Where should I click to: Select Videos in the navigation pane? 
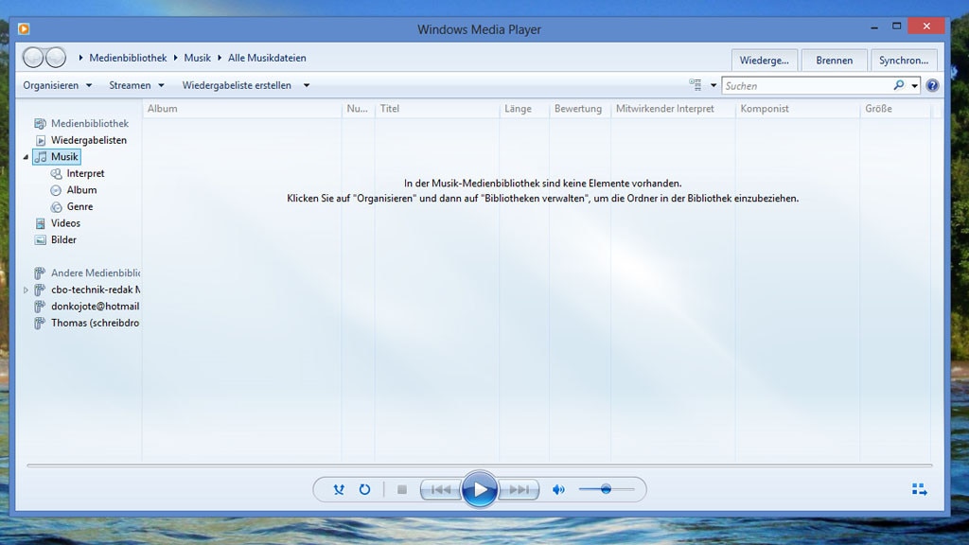tap(65, 223)
